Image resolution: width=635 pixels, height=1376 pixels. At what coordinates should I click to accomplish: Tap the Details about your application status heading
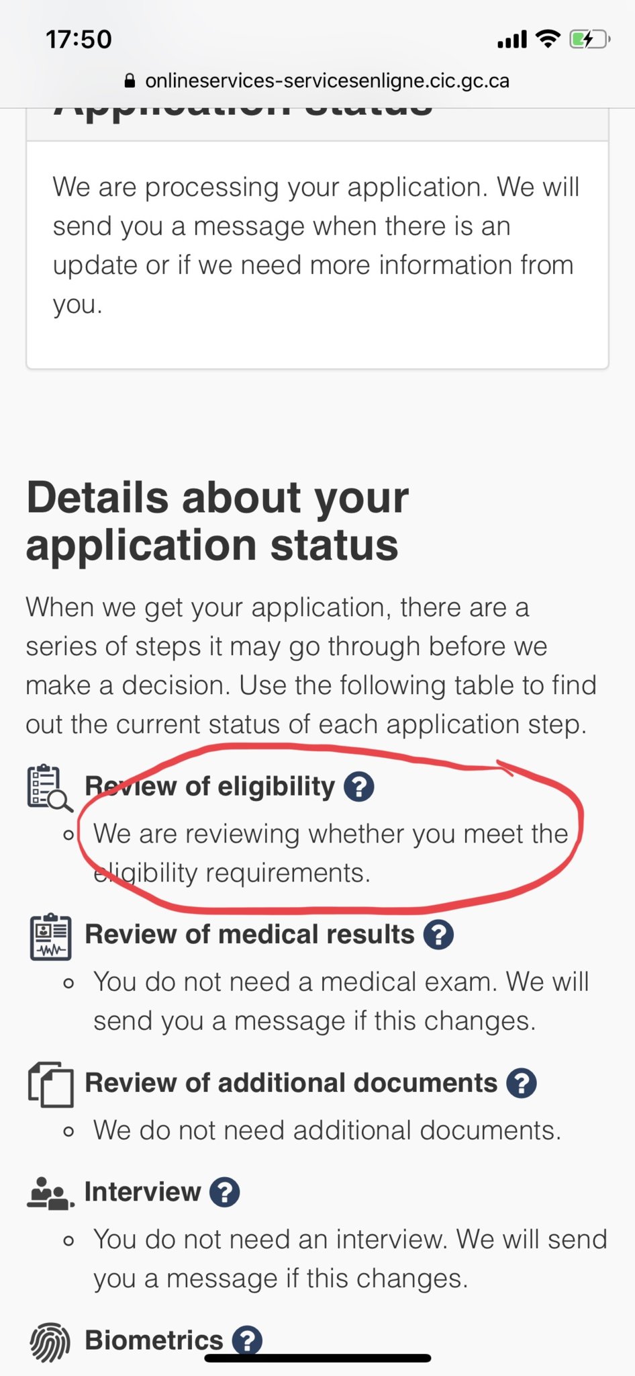(217, 521)
